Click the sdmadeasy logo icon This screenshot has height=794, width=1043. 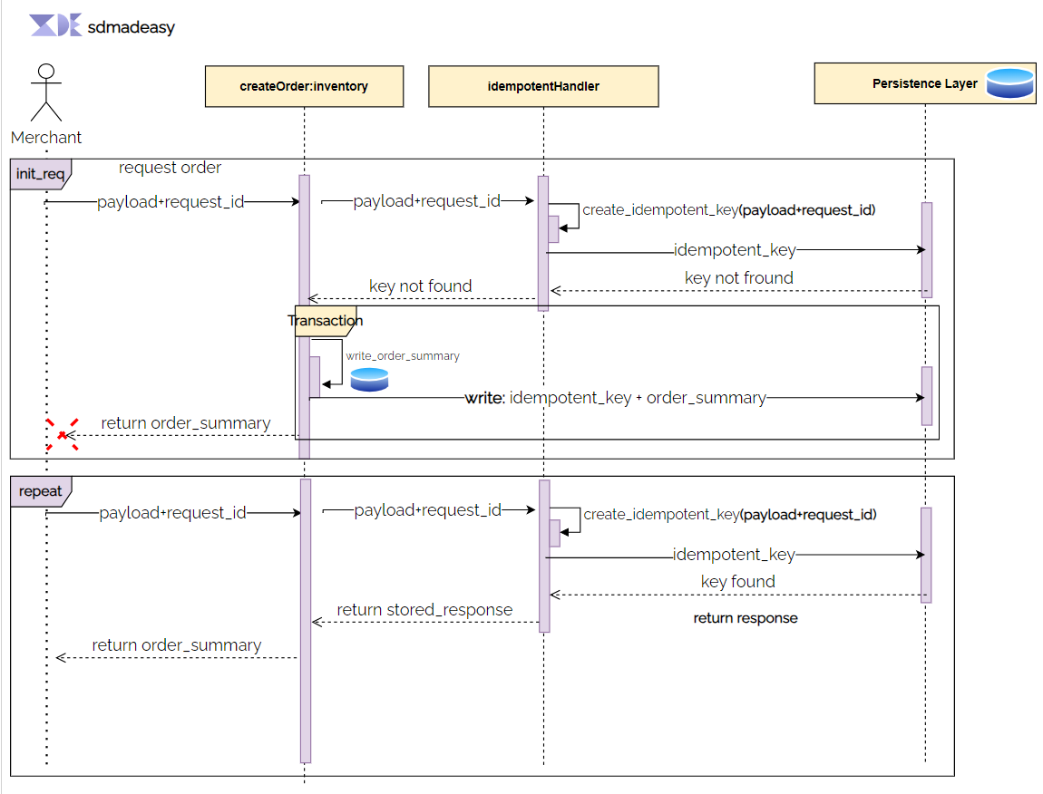(x=55, y=25)
